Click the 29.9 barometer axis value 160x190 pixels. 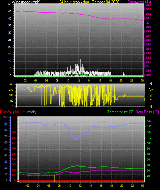[x=148, y=27]
